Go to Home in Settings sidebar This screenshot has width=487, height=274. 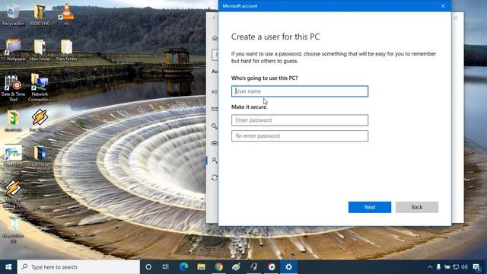tap(215, 38)
